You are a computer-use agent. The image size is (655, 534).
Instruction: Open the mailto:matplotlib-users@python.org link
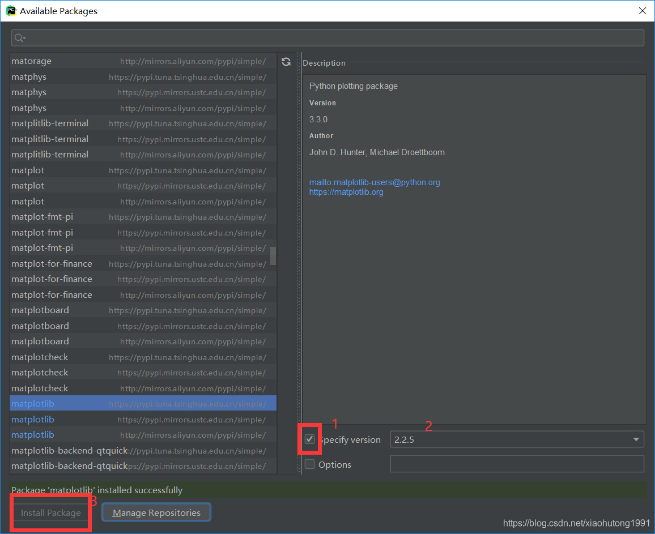coord(375,182)
